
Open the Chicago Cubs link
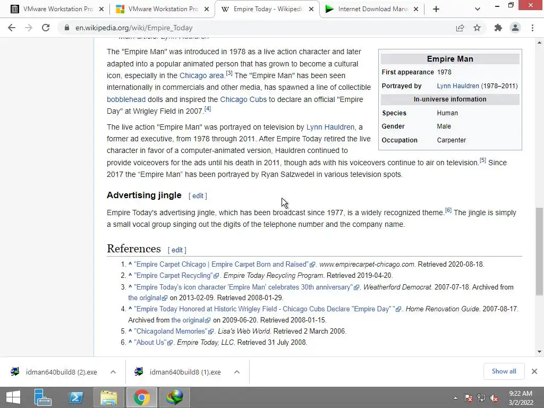tap(243, 99)
